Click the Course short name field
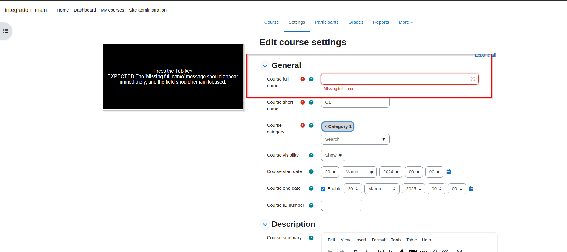 coord(355,102)
